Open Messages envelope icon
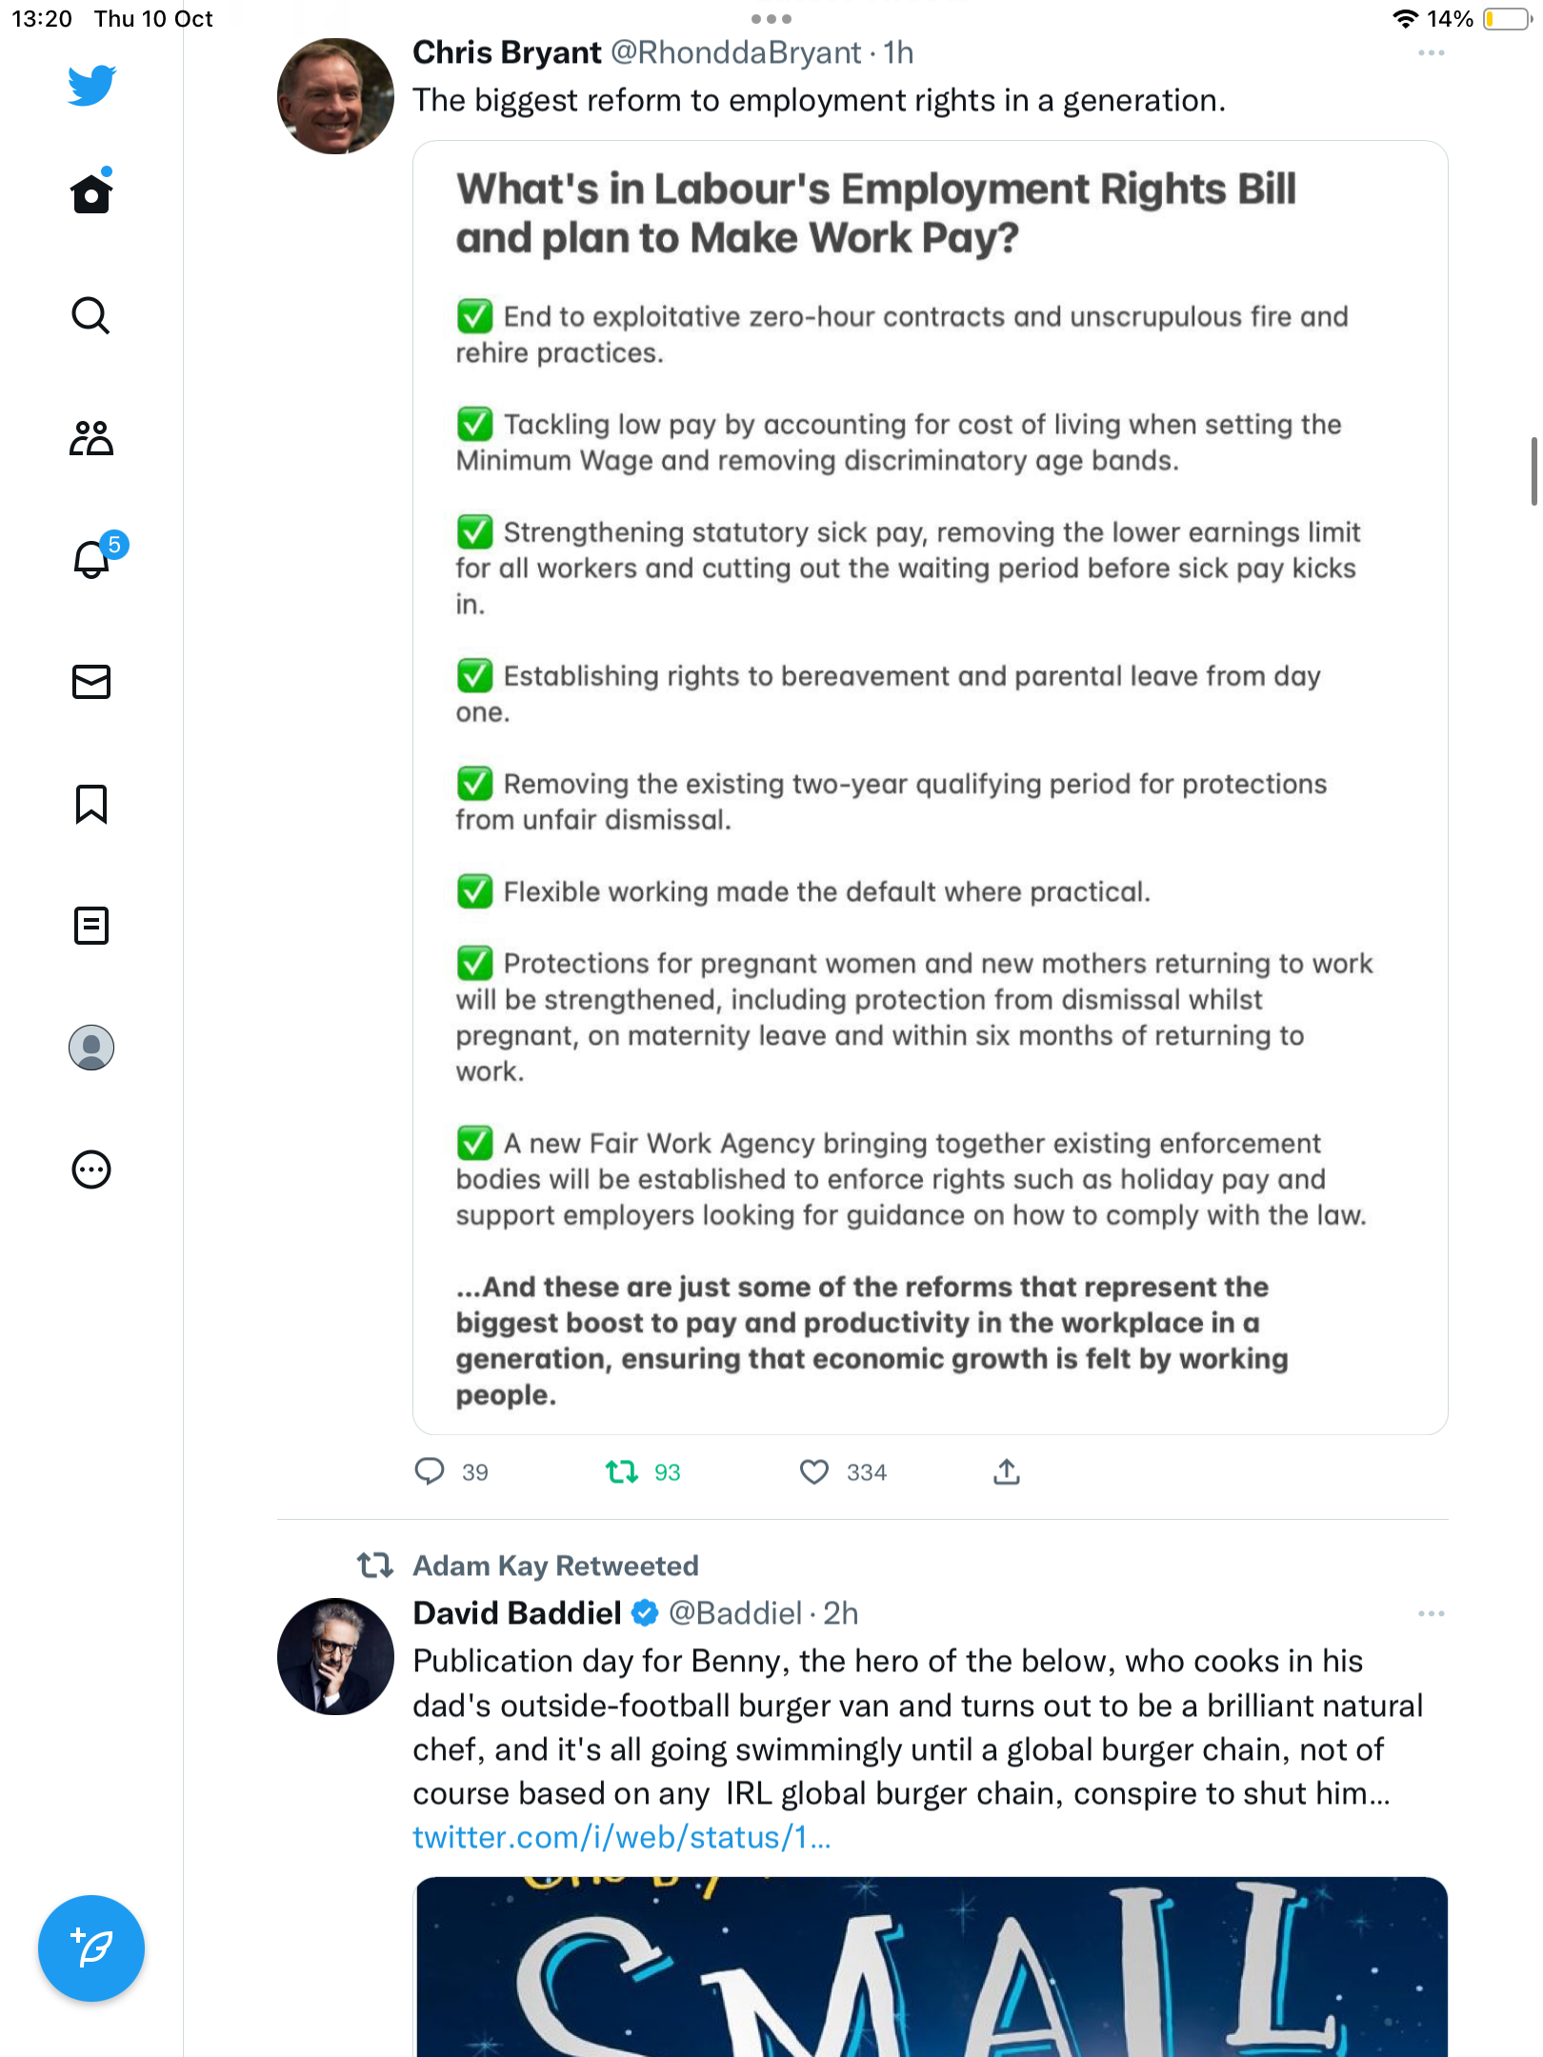Viewport: 1543px width, 2057px height. click(91, 682)
